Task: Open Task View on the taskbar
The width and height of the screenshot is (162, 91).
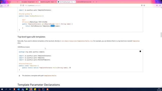Action: click(x=10, y=89)
